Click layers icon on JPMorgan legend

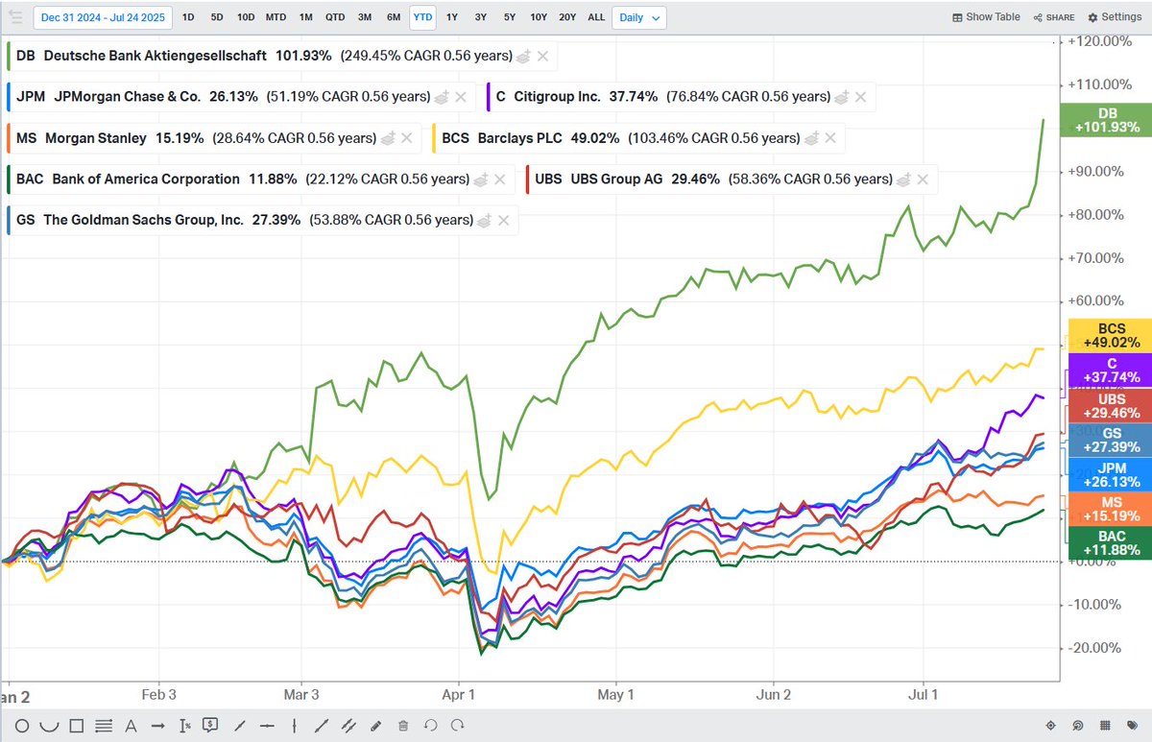click(x=441, y=97)
